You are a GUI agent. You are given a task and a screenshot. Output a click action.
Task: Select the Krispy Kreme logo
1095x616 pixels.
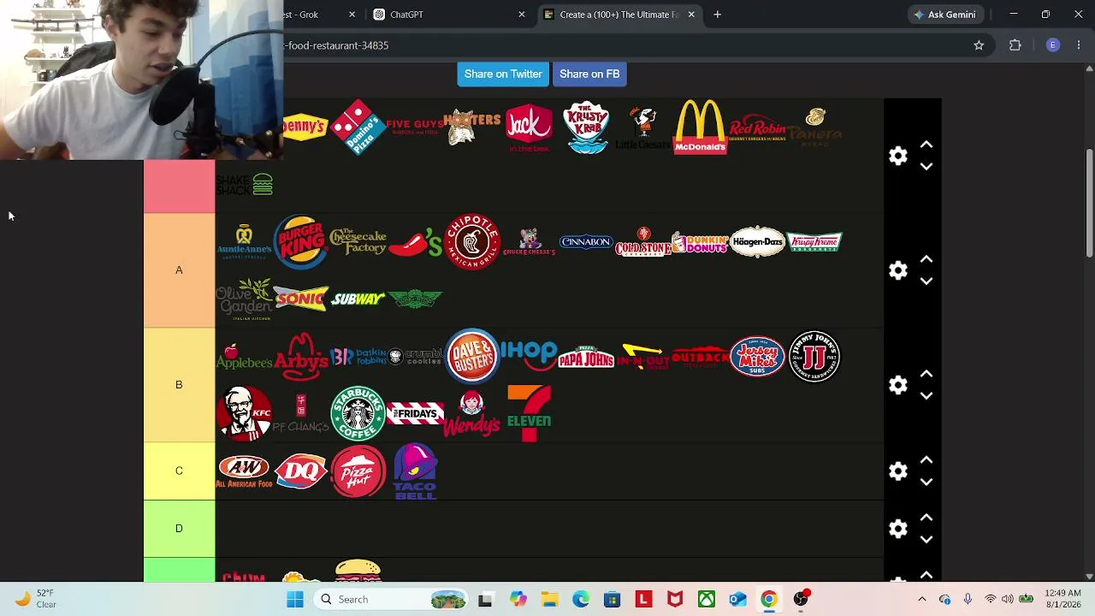pyautogui.click(x=814, y=242)
